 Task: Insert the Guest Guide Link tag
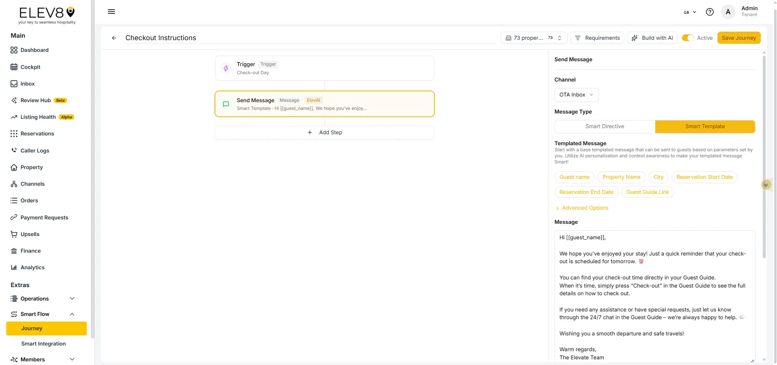(x=647, y=192)
